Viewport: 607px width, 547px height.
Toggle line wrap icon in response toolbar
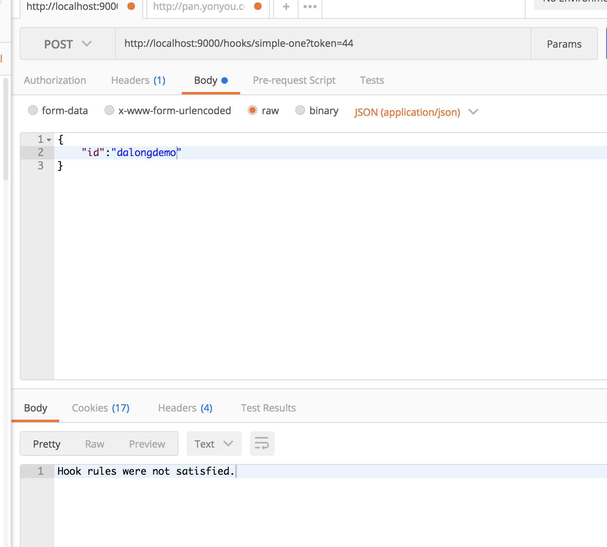tap(262, 444)
